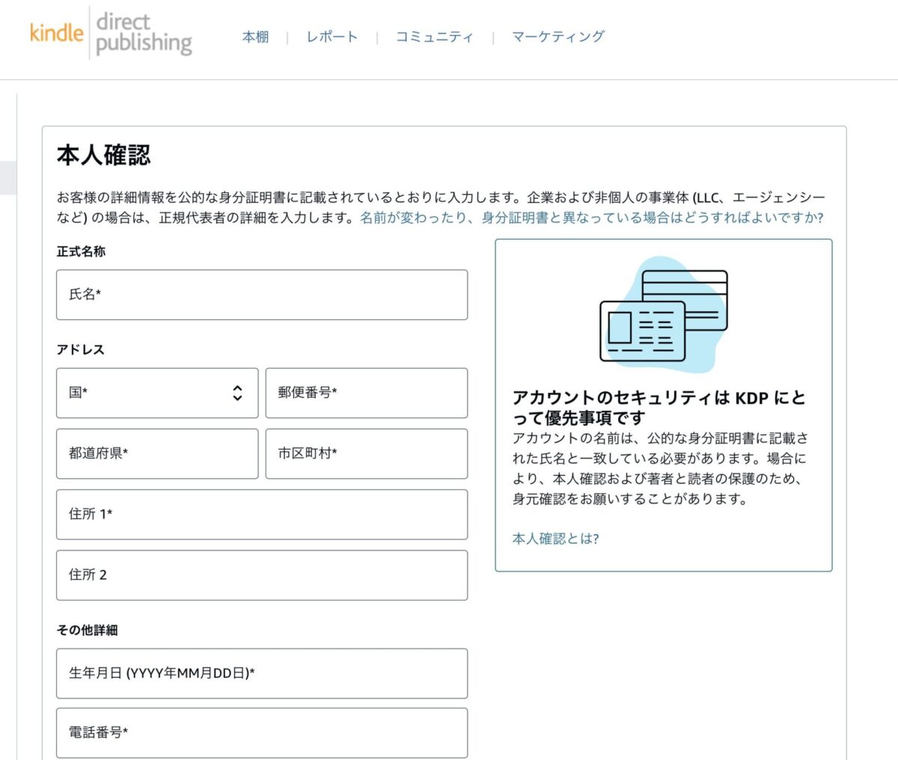
Task: Select the 生年月日 date of birth field
Action: tap(262, 673)
